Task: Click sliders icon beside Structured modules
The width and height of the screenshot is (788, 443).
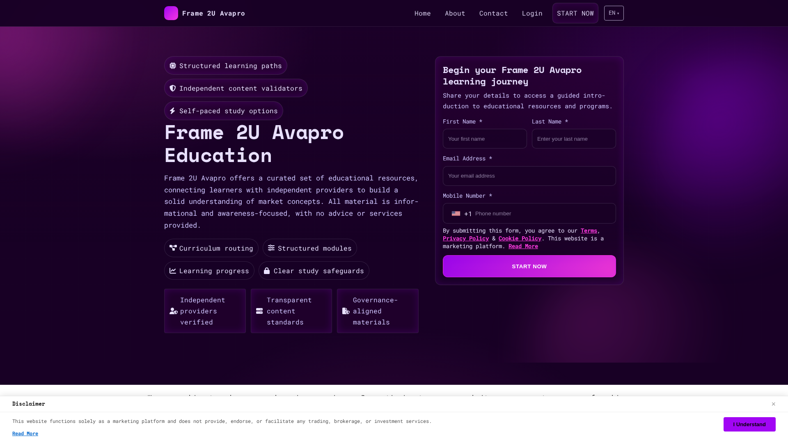Action: click(x=271, y=248)
